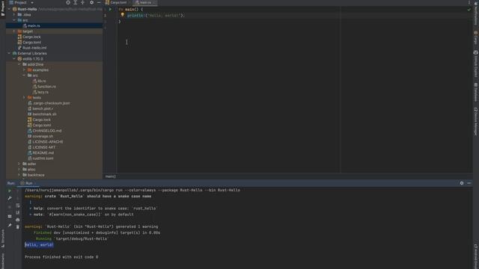Expand the .idea folder
This screenshot has height=269, width=479.
pyautogui.click(x=14, y=15)
